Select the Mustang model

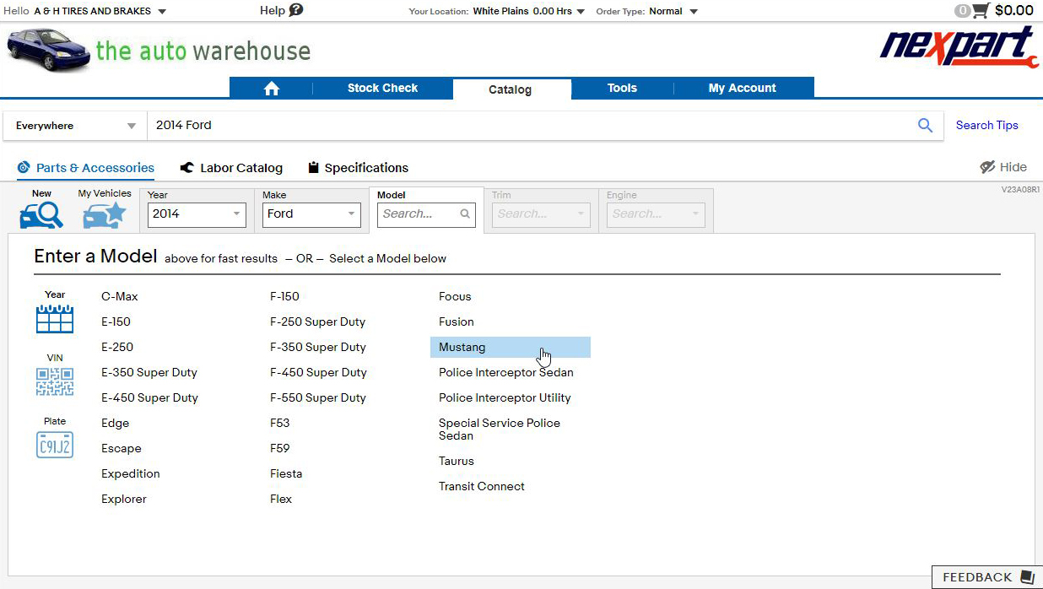[511, 347]
